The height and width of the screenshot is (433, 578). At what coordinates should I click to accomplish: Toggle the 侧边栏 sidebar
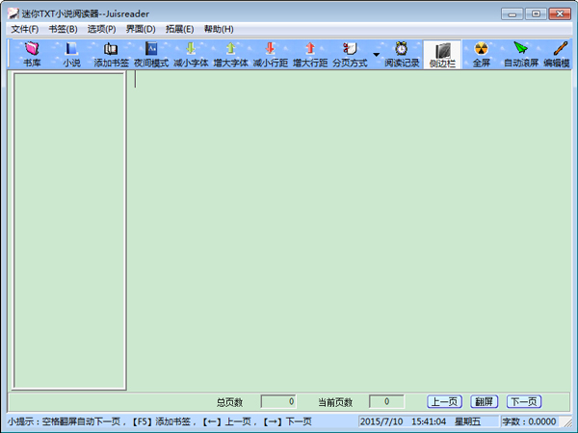pos(442,54)
